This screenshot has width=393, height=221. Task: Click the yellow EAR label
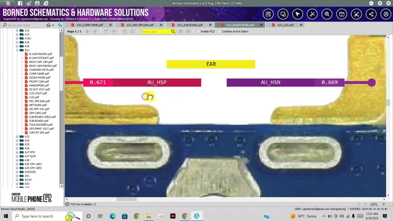[x=211, y=64]
